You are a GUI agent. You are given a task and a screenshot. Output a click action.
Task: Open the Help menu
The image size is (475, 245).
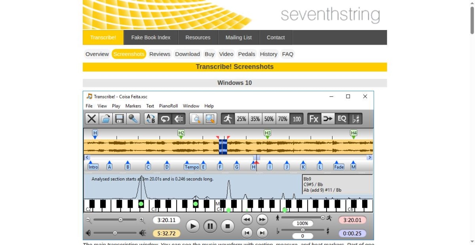[x=209, y=106]
